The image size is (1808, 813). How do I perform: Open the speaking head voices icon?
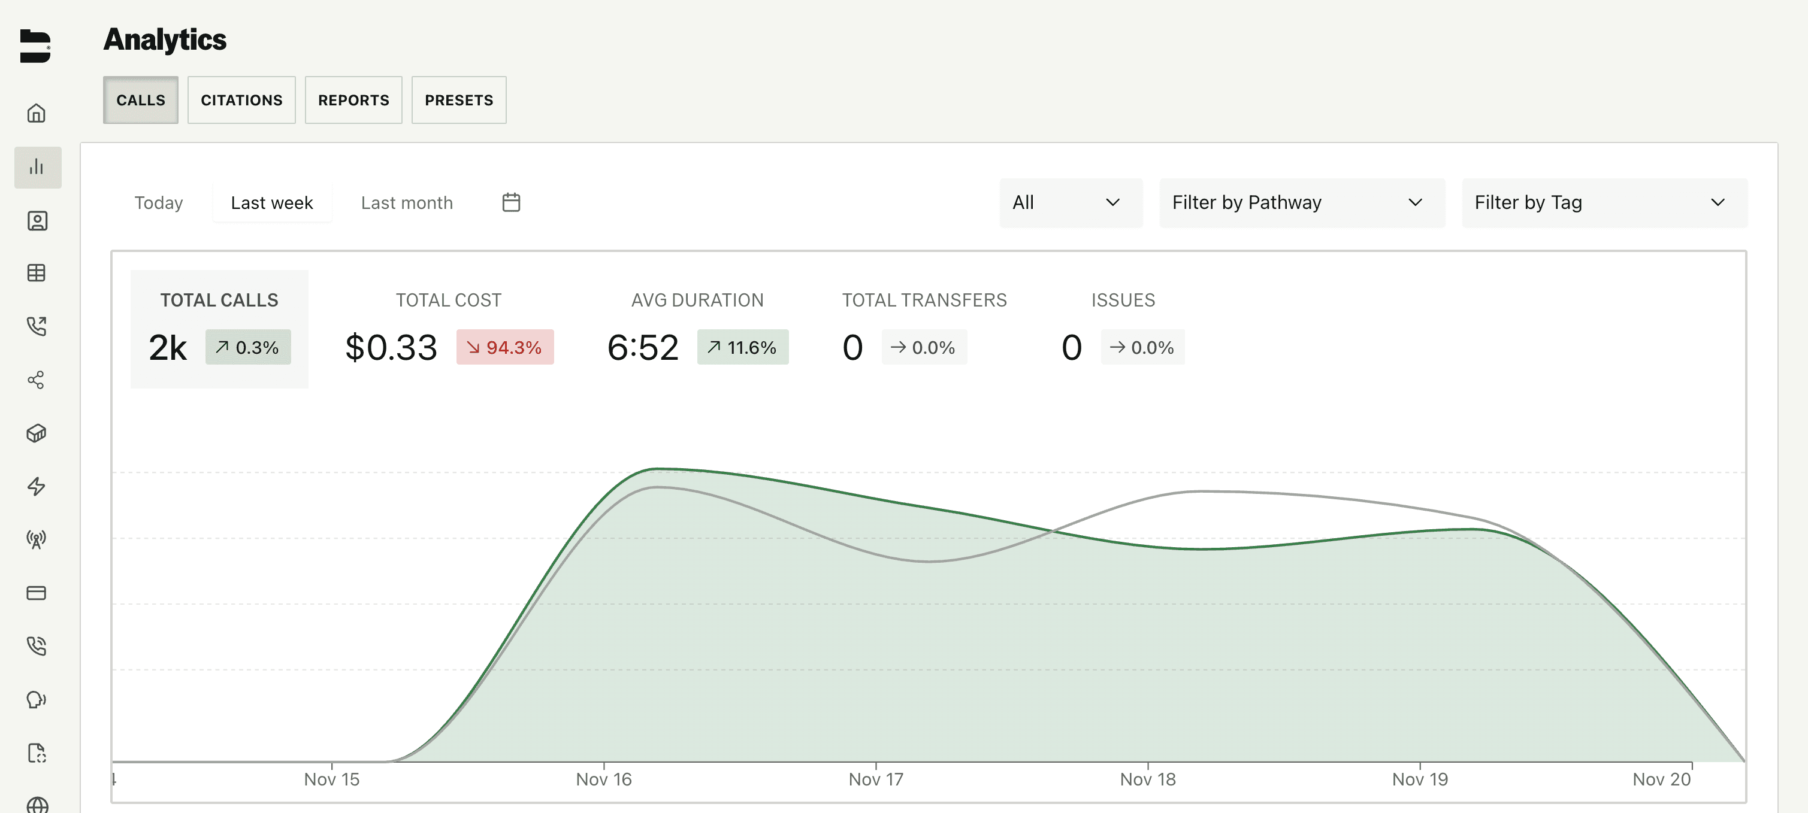click(37, 699)
